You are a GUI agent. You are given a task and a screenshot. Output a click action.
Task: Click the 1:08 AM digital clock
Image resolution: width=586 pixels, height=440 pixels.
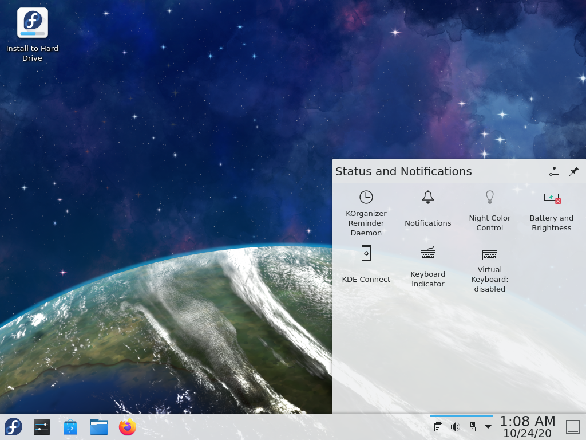(x=527, y=421)
